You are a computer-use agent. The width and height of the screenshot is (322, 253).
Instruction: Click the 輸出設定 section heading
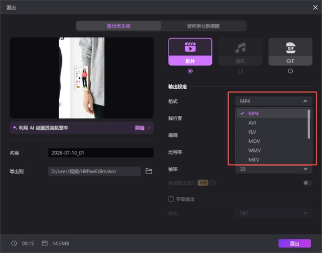178,87
